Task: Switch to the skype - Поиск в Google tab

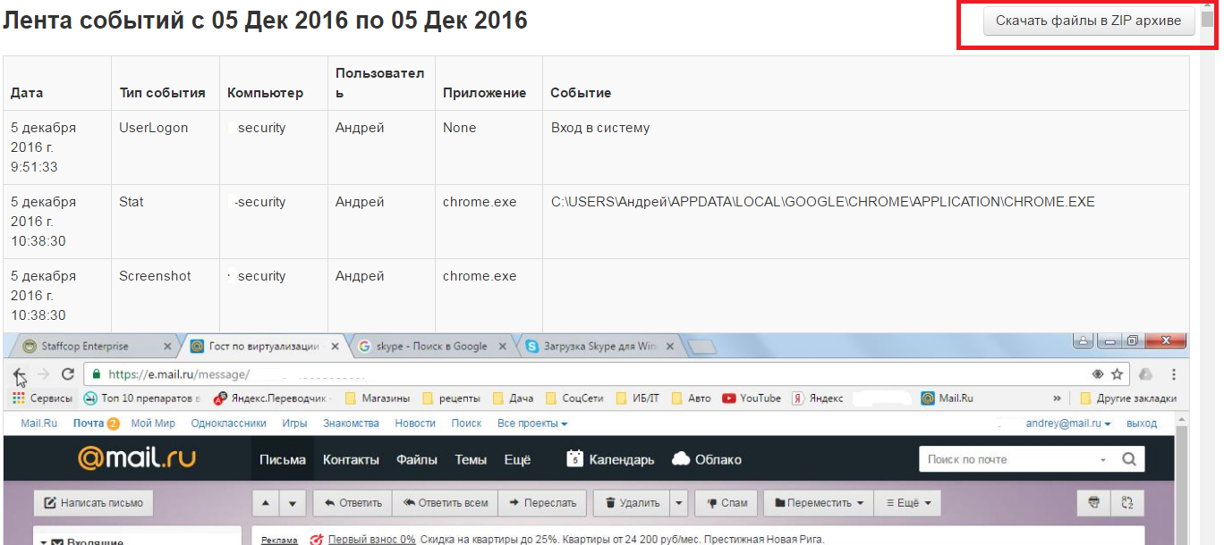Action: coord(431,347)
